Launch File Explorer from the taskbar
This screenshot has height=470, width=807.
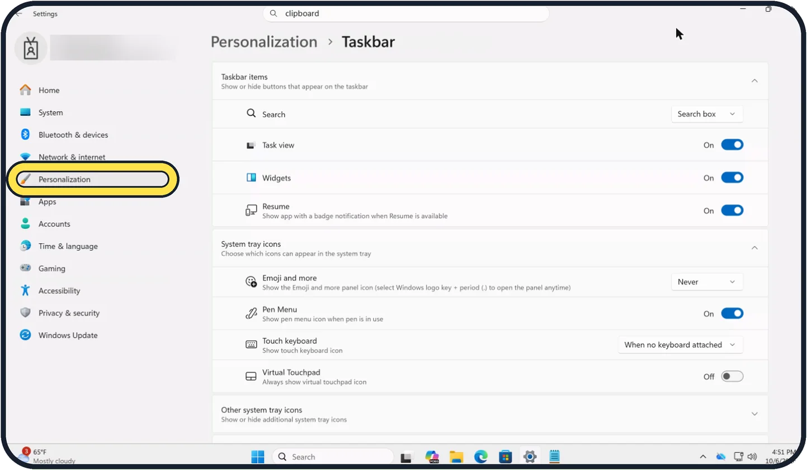point(457,457)
